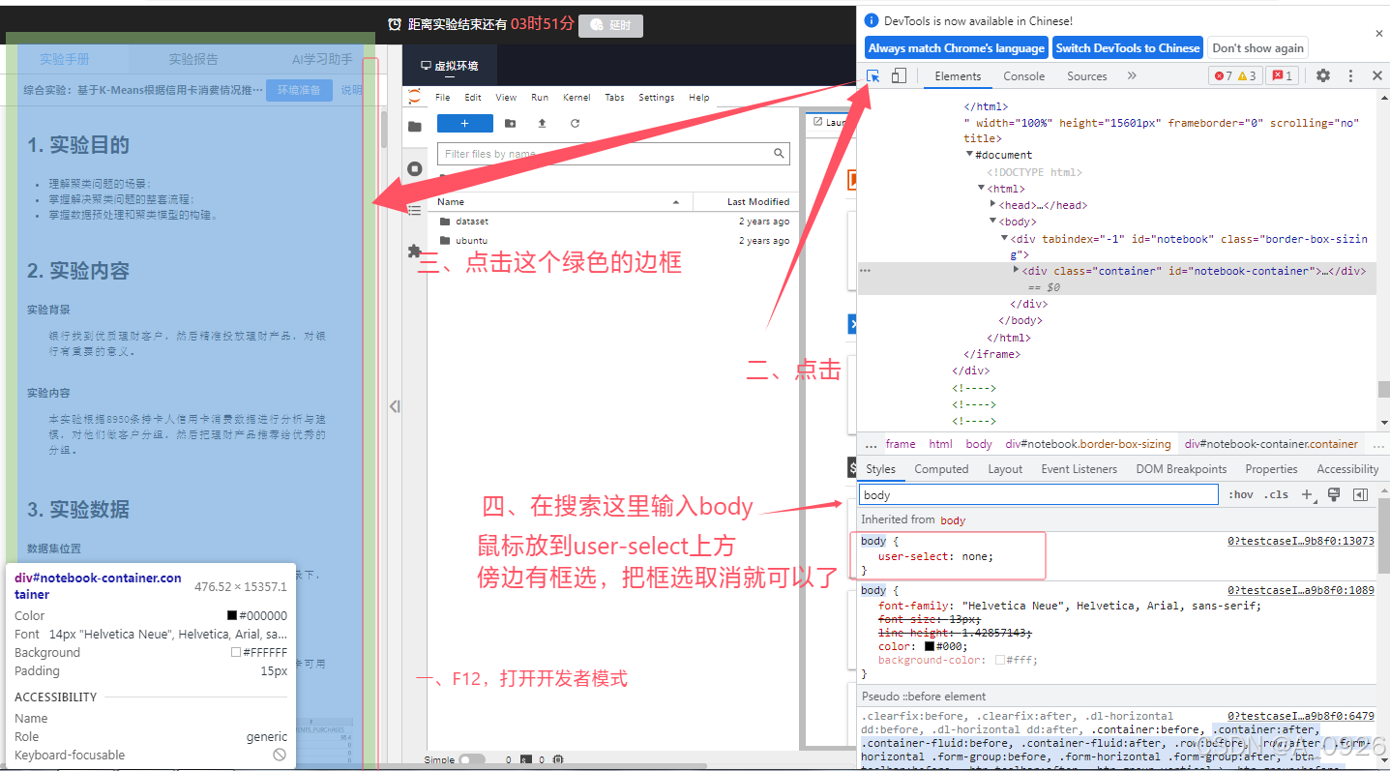Click the refresh file list icon
This screenshot has width=1390, height=771.
coord(575,123)
